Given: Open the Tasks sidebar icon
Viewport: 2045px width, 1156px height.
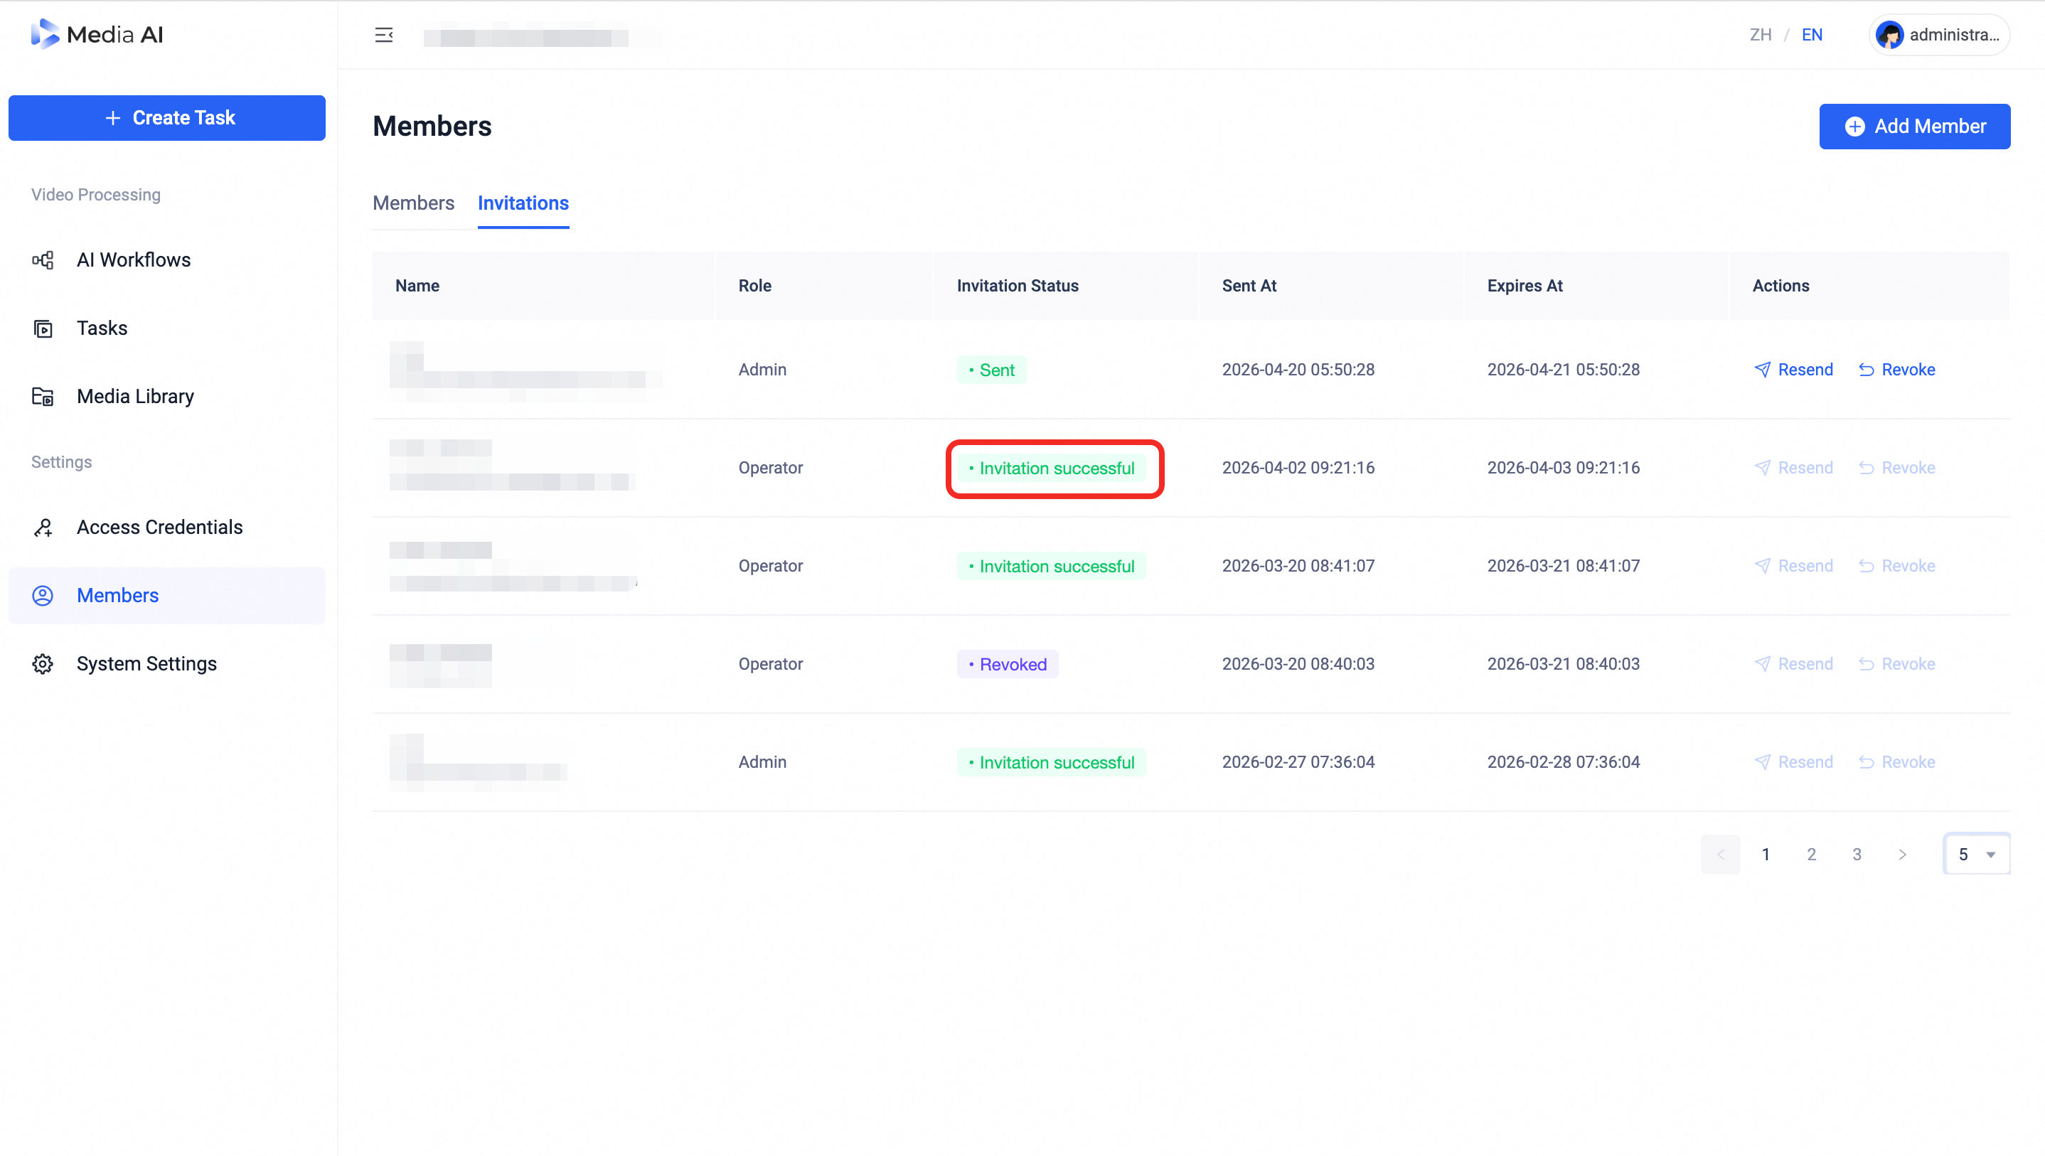Looking at the screenshot, I should click(43, 328).
